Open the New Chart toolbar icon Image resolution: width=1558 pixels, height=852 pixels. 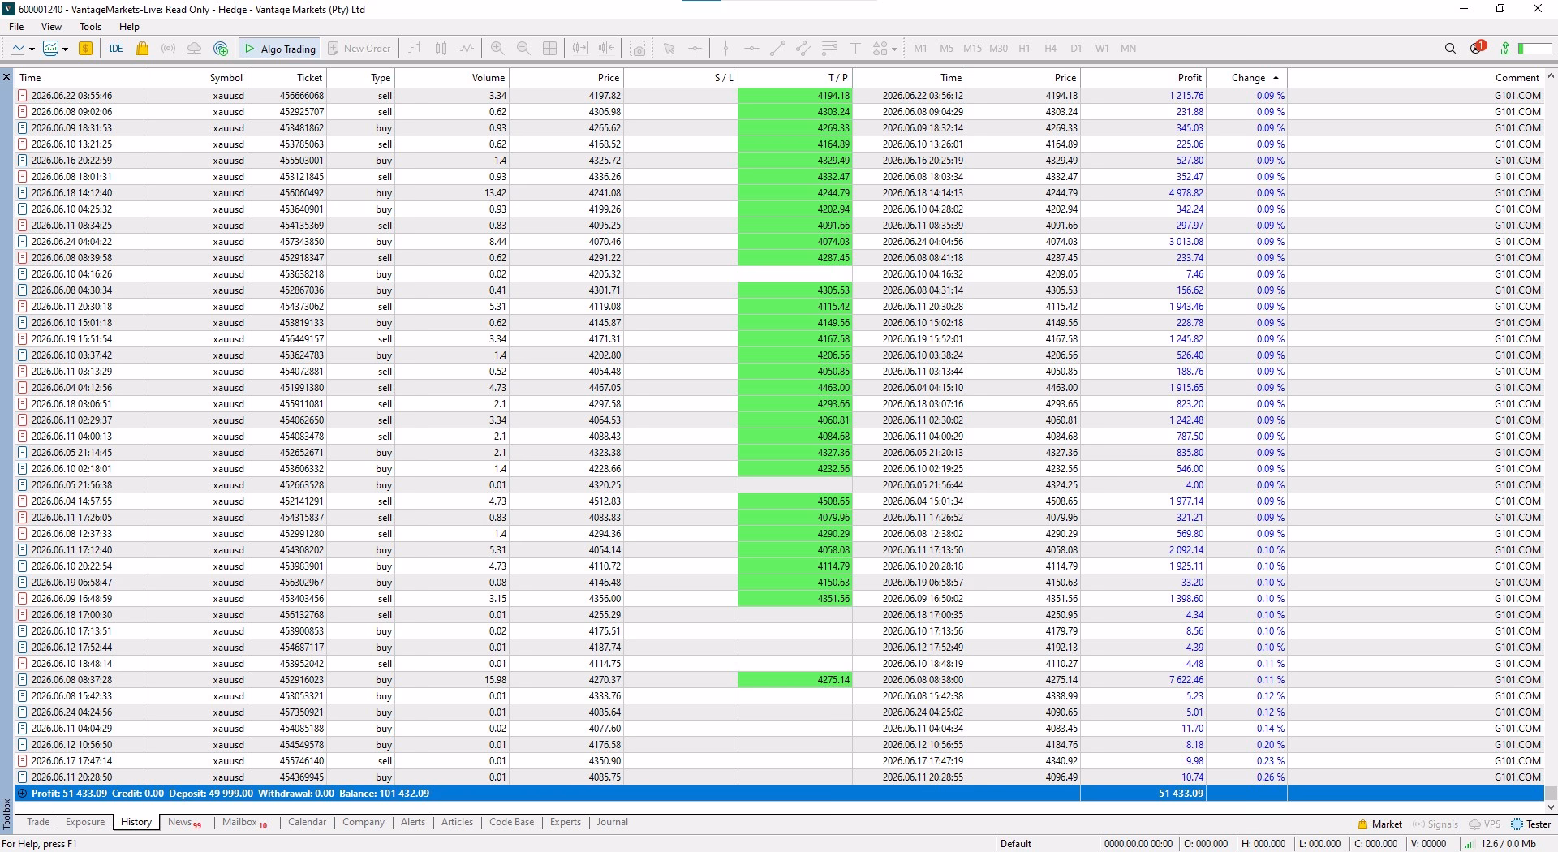point(18,49)
